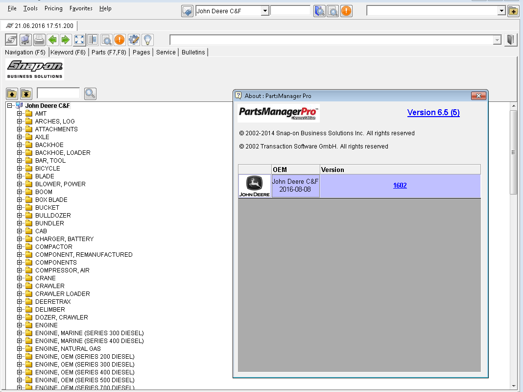Open the File menu
The width and height of the screenshot is (523, 392).
pyautogui.click(x=12, y=8)
